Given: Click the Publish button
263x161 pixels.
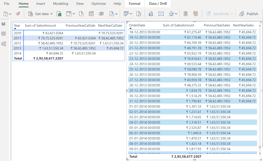Looking at the screenshot, I should click(249, 14).
